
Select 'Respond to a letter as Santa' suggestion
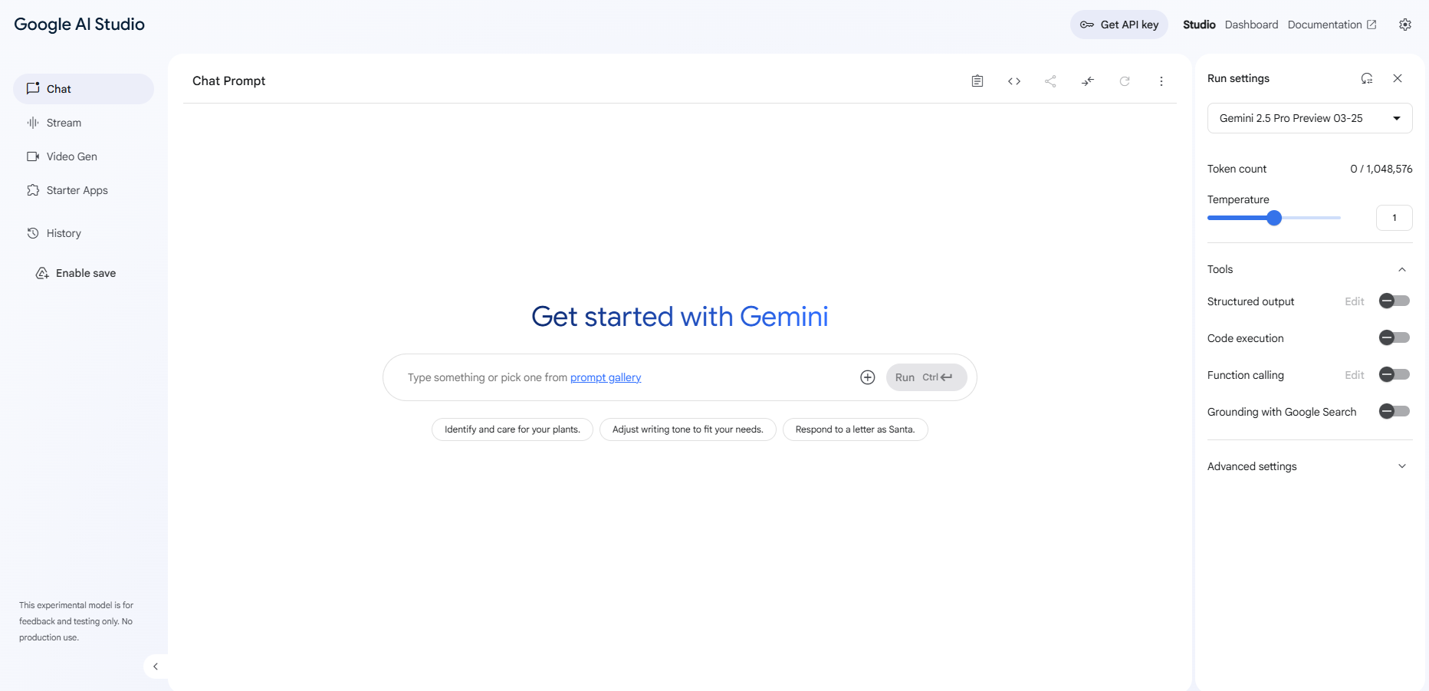tap(855, 429)
